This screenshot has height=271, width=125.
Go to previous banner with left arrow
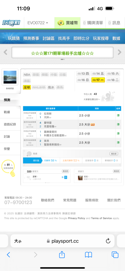[5, 52]
